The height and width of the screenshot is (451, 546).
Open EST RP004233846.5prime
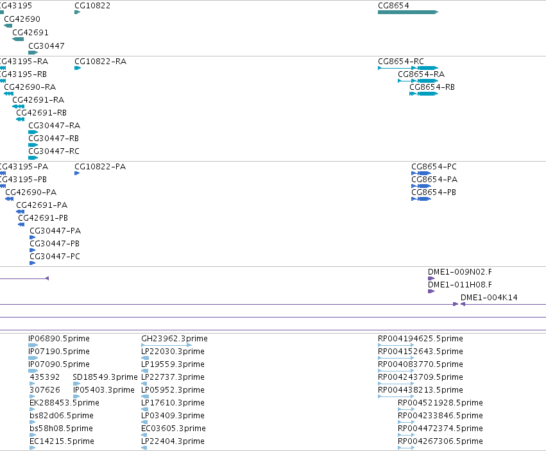tap(406, 422)
